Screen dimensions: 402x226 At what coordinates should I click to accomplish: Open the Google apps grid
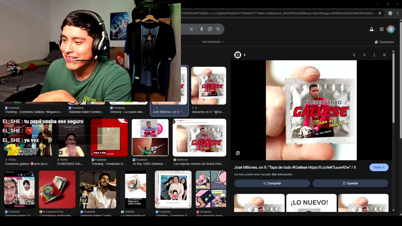(382, 29)
